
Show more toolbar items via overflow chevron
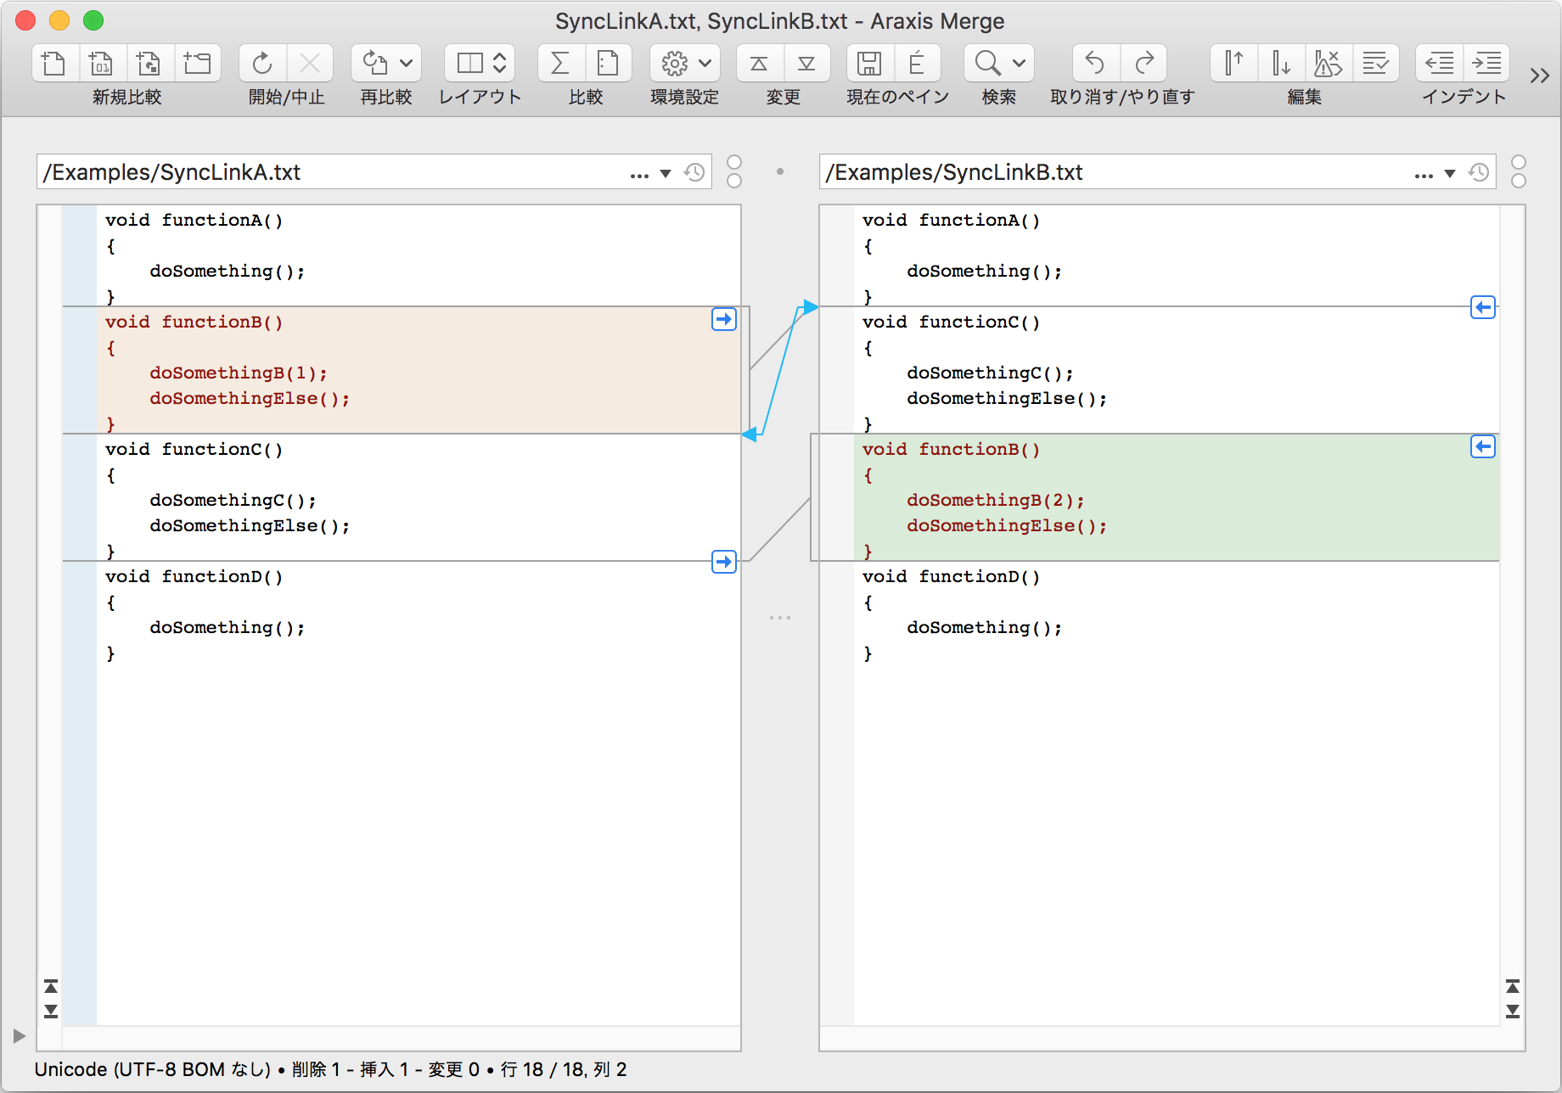pyautogui.click(x=1539, y=76)
